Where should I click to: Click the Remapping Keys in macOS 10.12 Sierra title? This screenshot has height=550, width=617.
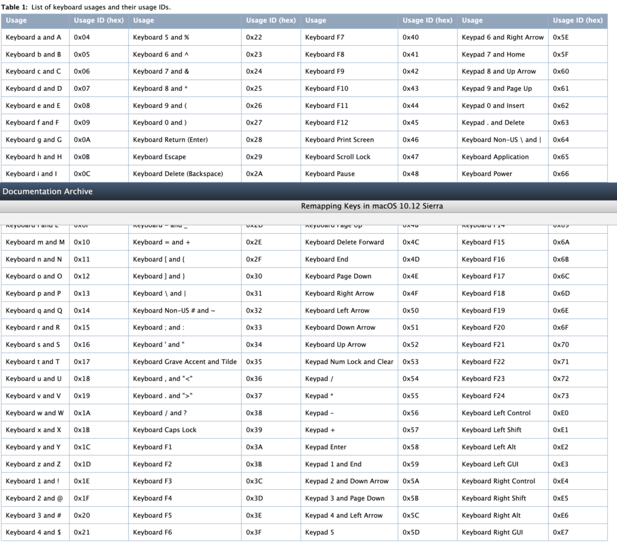[372, 206]
